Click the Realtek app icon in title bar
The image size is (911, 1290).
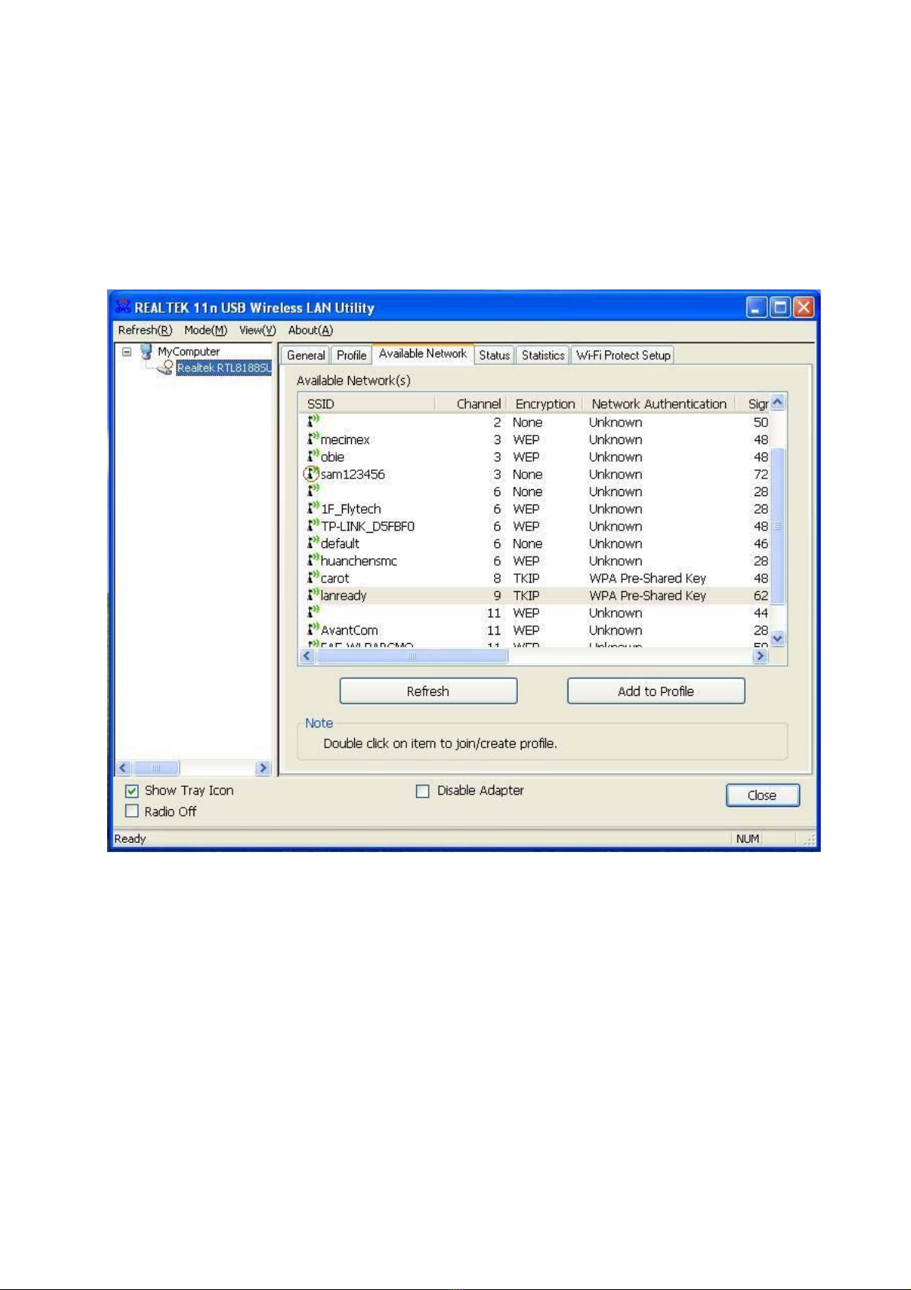click(122, 308)
